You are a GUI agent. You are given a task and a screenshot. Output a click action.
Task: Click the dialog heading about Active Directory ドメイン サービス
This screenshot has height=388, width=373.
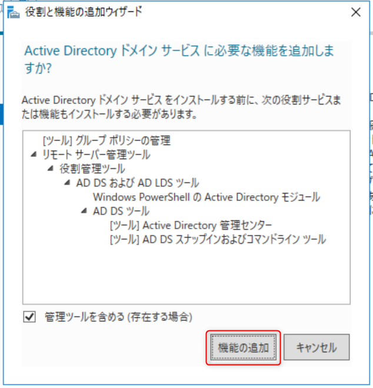tap(179, 59)
